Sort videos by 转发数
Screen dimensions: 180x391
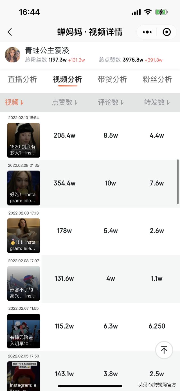coord(157,102)
